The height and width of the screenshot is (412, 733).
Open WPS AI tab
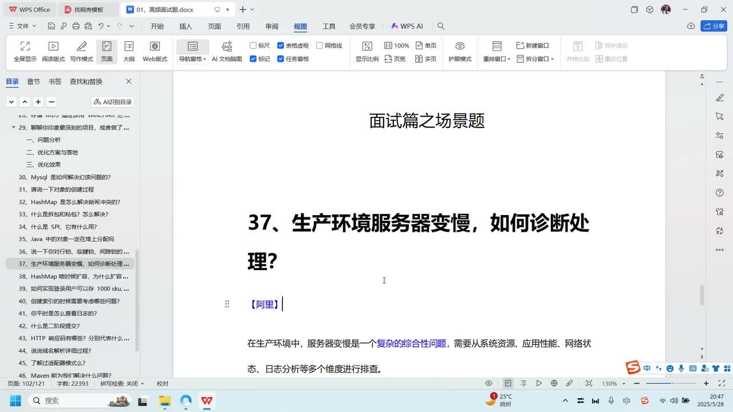(x=407, y=26)
